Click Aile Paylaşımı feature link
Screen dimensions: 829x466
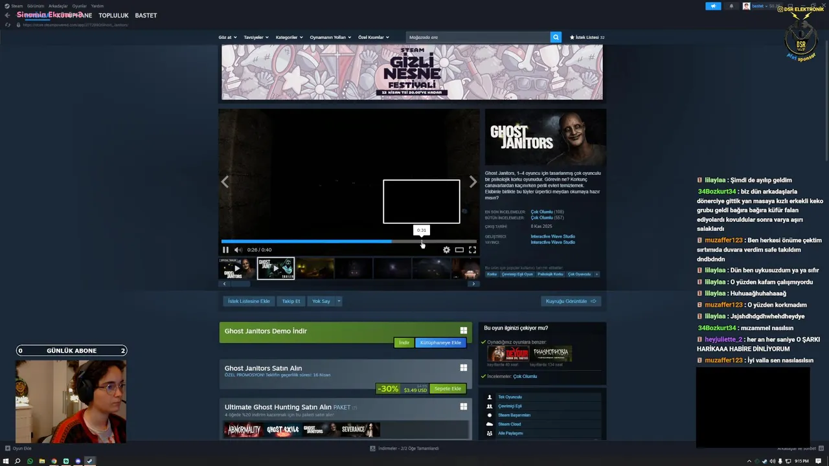click(510, 433)
